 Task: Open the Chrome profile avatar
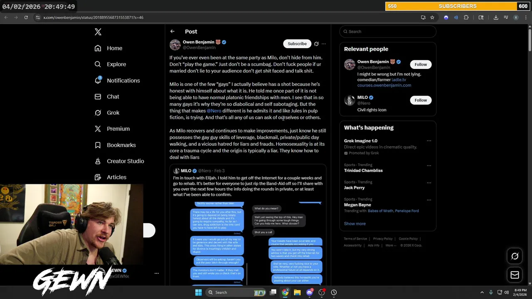tap(516, 17)
